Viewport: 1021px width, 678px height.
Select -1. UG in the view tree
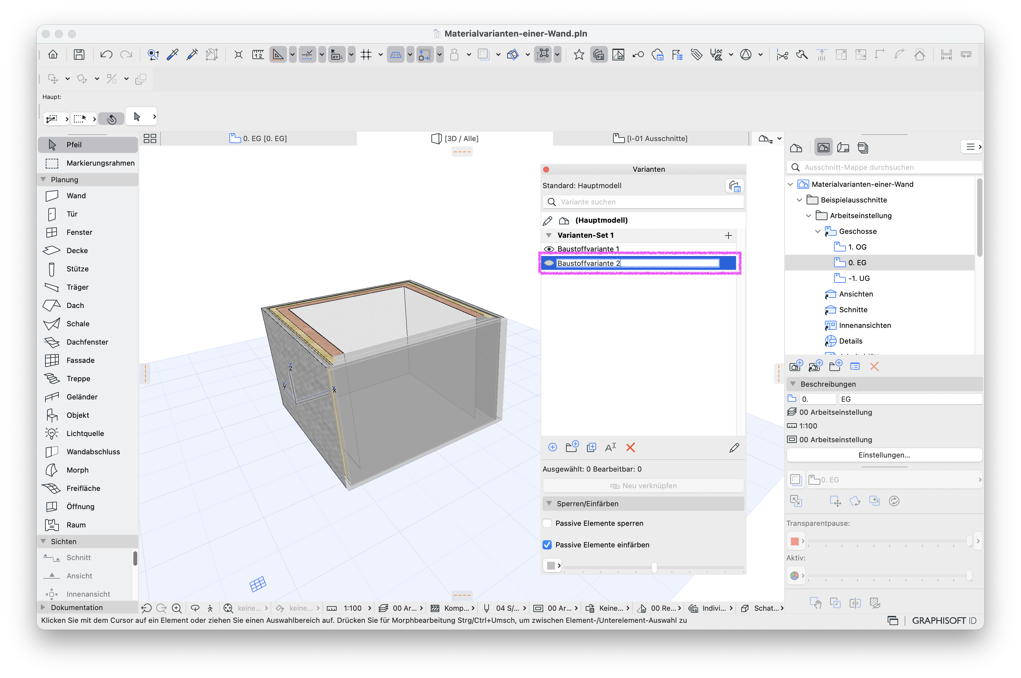click(x=859, y=279)
